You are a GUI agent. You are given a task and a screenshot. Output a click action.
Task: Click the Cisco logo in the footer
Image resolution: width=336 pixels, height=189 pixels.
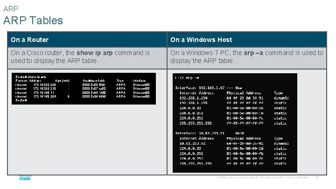[x=25, y=178]
